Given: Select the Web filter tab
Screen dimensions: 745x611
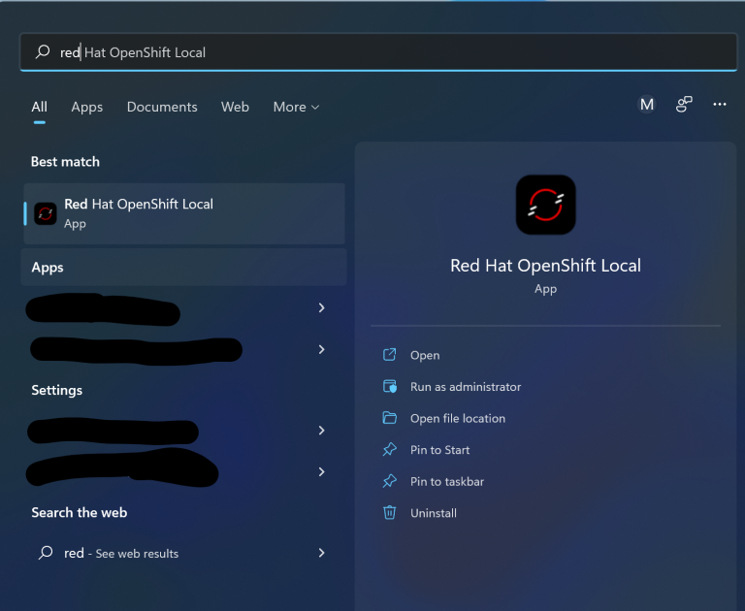Looking at the screenshot, I should click(x=235, y=108).
